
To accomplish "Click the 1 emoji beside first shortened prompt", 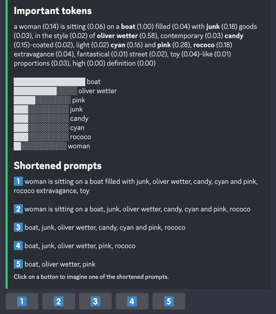I will 18,182.
